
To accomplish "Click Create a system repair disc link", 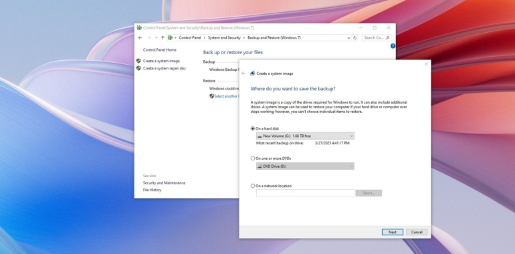I will tap(165, 68).
